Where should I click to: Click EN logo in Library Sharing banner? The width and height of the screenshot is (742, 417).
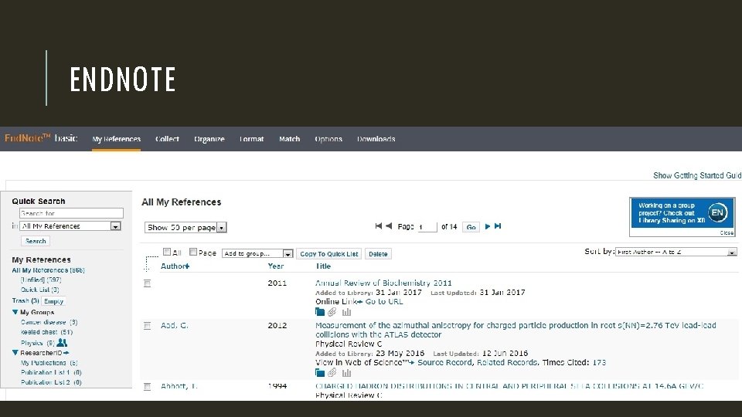(717, 213)
